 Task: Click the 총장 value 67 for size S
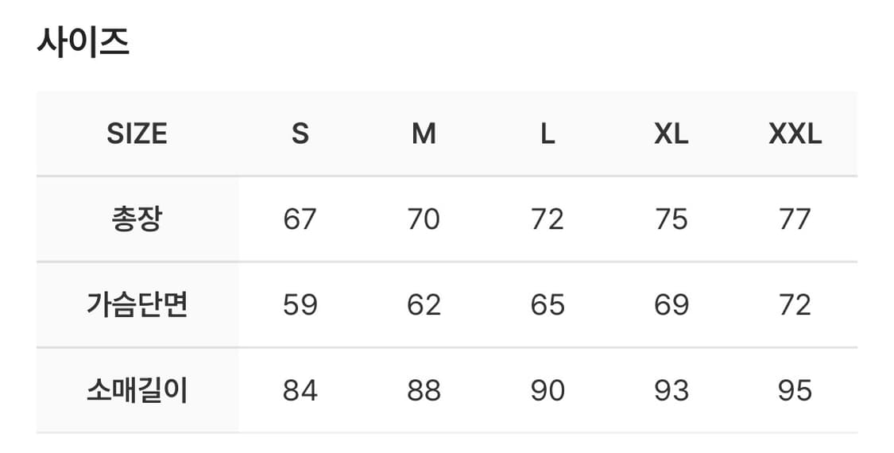[x=300, y=219]
